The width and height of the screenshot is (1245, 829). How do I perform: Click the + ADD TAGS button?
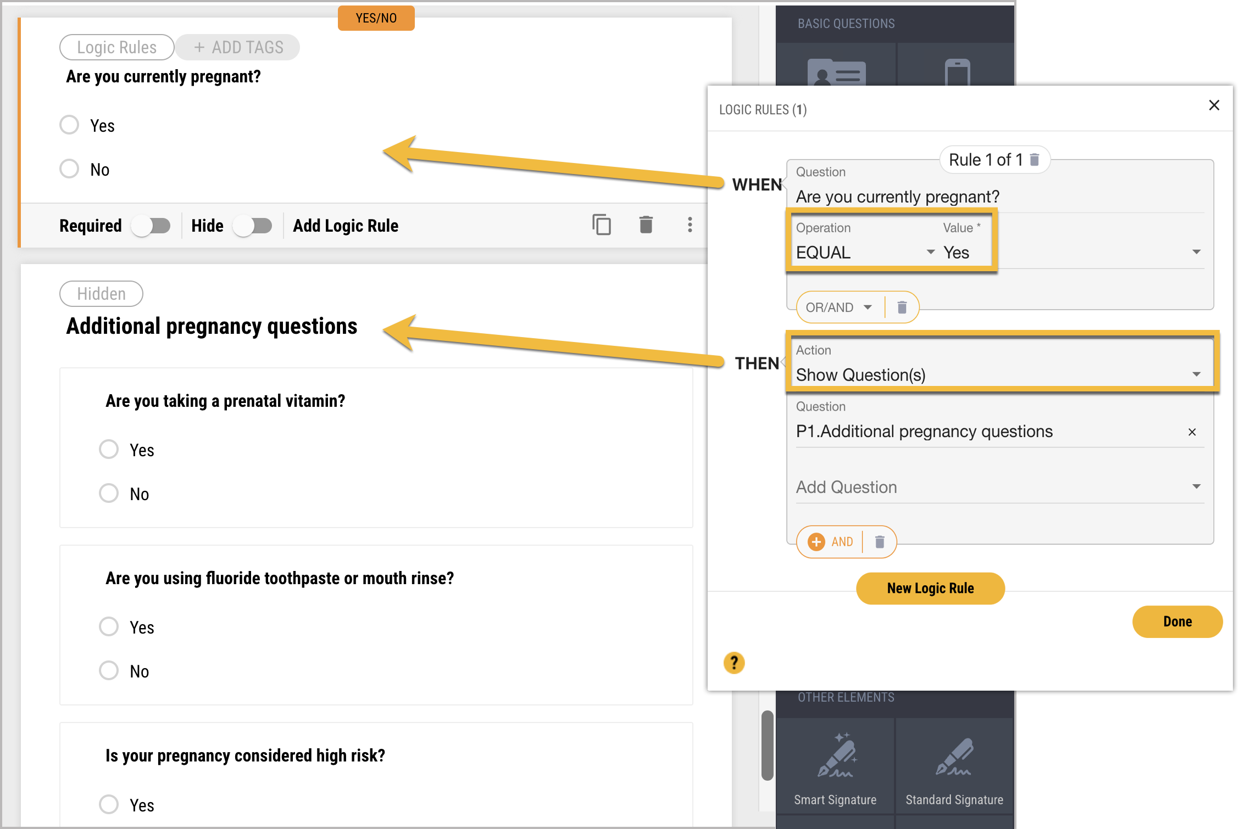coord(238,47)
